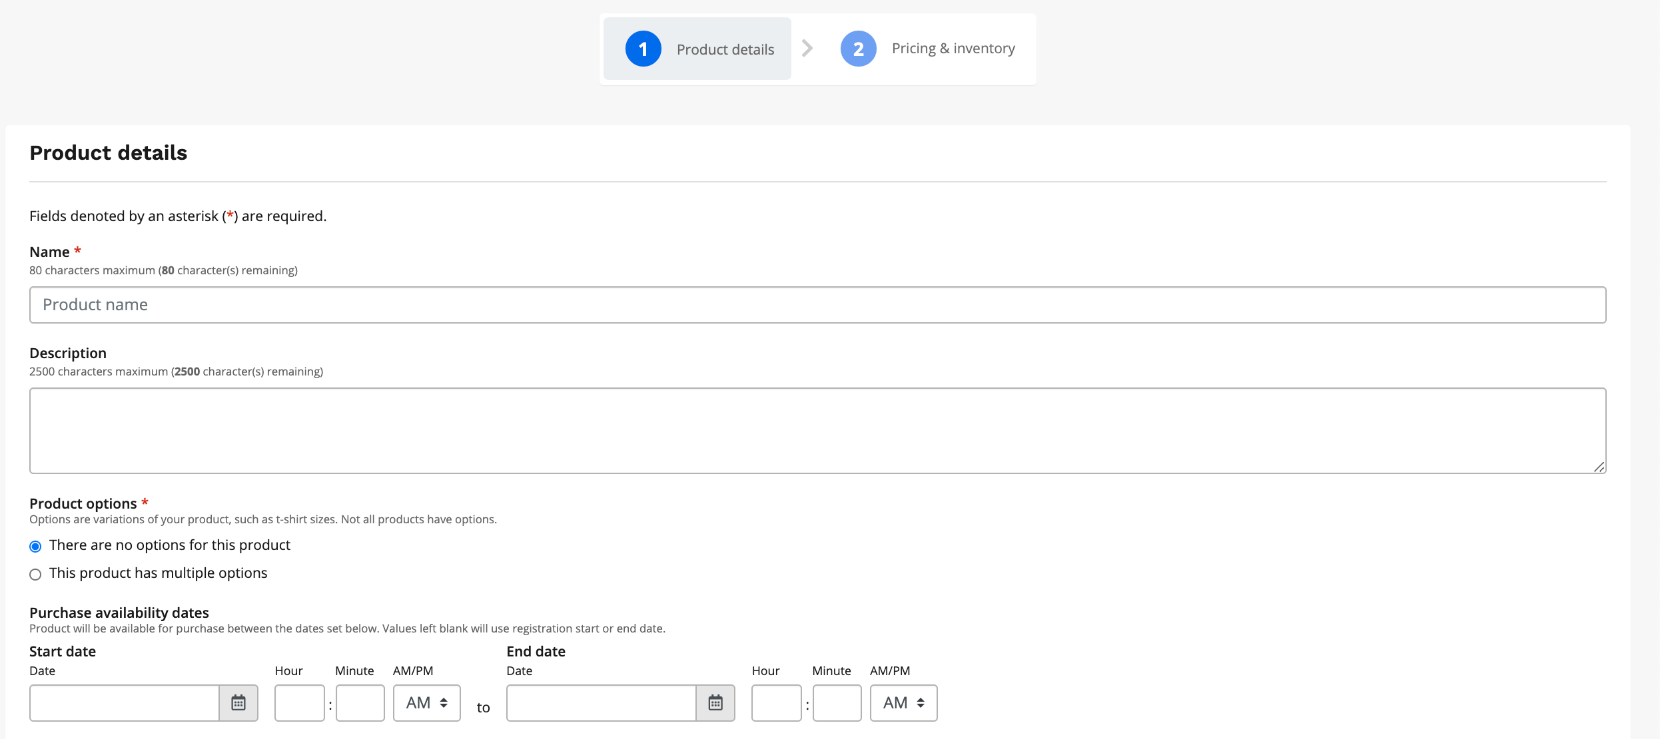Image resolution: width=1660 pixels, height=739 pixels.
Task: Click the '2500 characters maximum' hint text
Action: tap(176, 371)
